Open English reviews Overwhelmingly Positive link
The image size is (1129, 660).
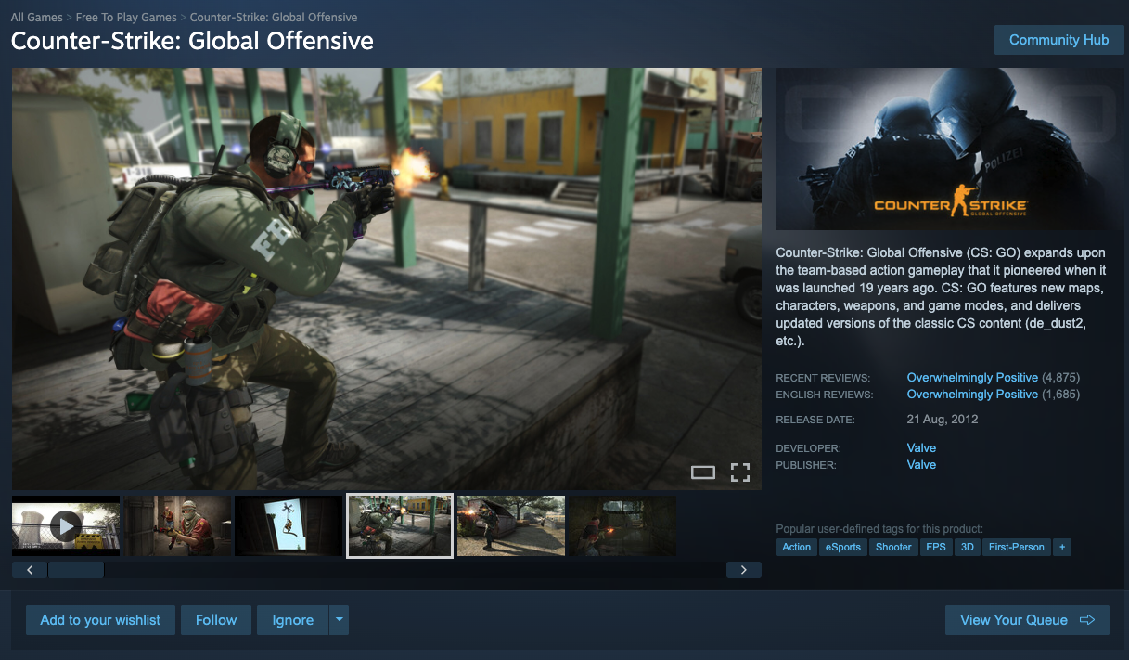[x=972, y=395]
